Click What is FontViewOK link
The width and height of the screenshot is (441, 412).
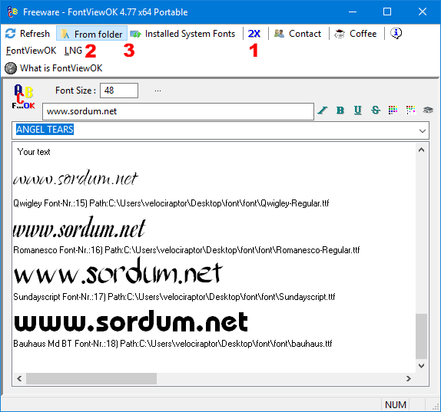point(54,68)
